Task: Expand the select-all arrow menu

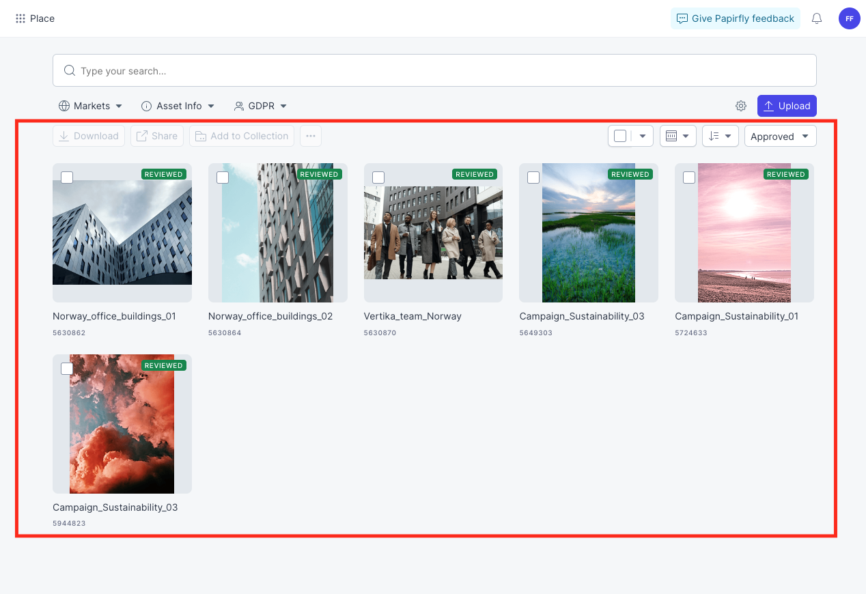Action: point(643,136)
